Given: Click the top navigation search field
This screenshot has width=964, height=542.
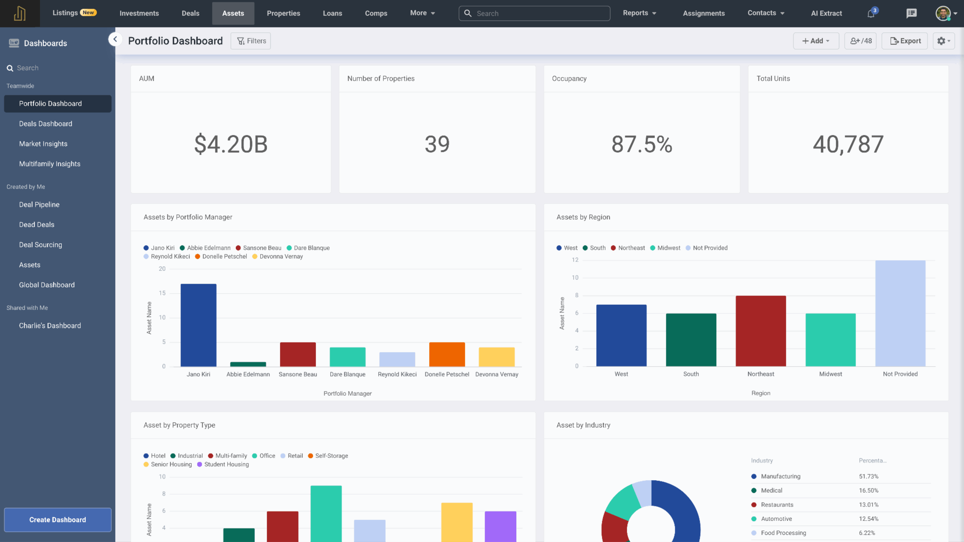Looking at the screenshot, I should (x=534, y=13).
